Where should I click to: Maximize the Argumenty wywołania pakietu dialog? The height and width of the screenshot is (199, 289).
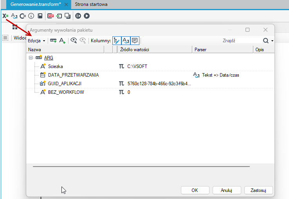(x=247, y=30)
